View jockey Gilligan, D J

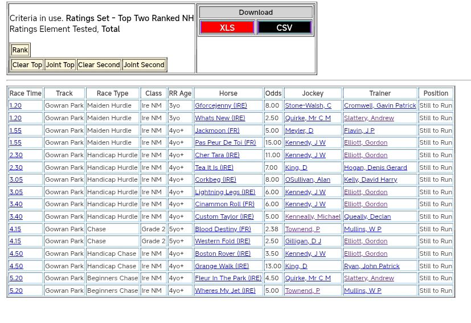coord(304,242)
